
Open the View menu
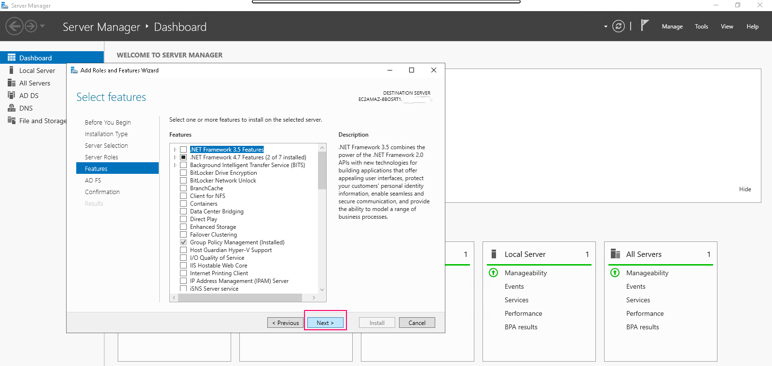coord(727,27)
